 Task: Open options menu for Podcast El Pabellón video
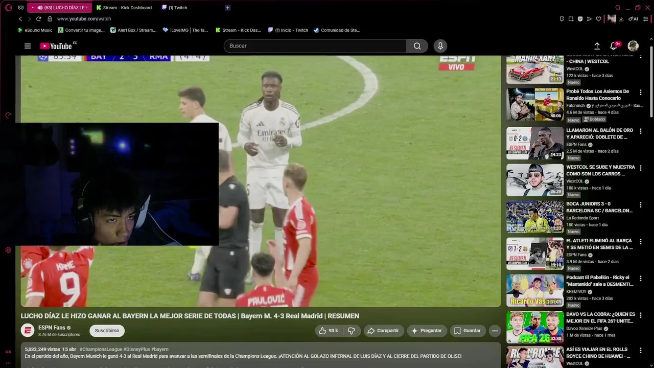(641, 278)
